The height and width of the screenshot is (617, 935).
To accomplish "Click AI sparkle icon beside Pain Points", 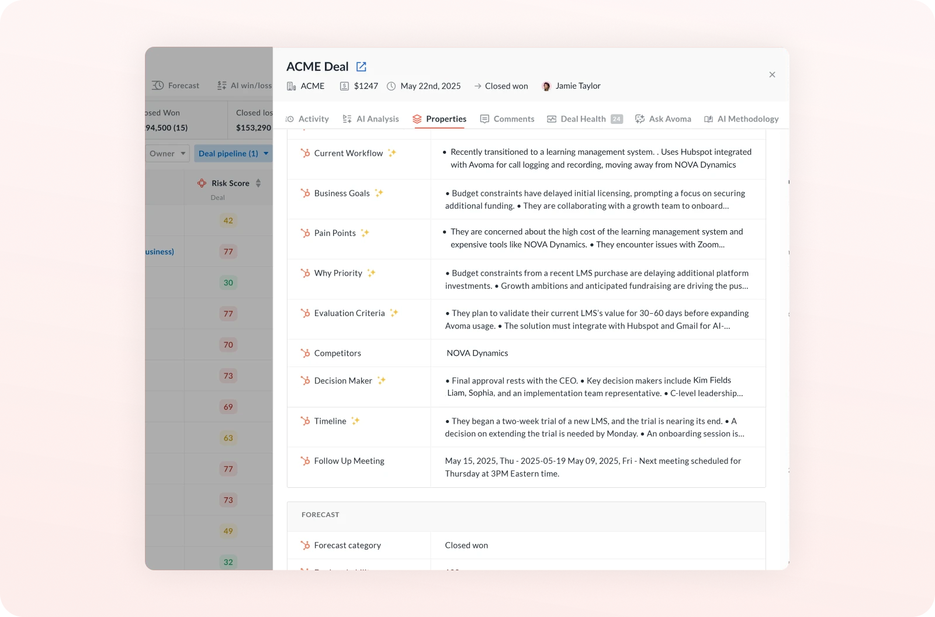I will 365,233.
